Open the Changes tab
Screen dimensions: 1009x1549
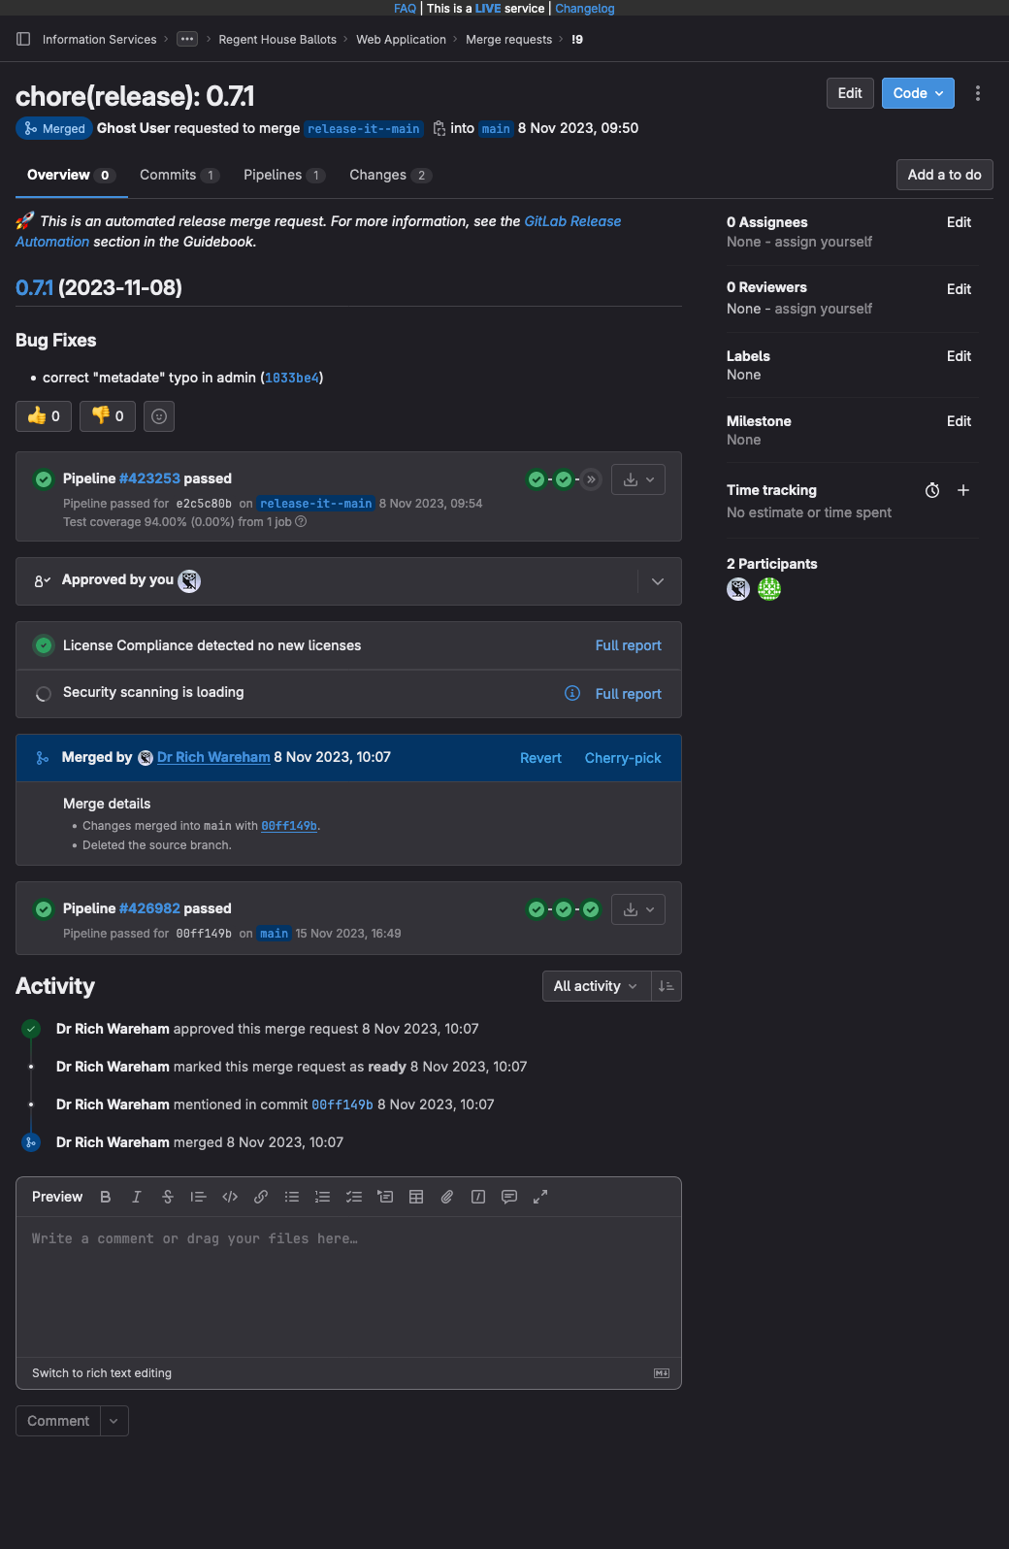pyautogui.click(x=389, y=175)
